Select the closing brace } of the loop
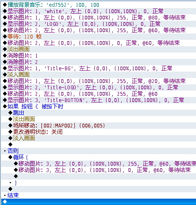Screen dimensions: 196x205 pyautogui.click(x=98, y=183)
